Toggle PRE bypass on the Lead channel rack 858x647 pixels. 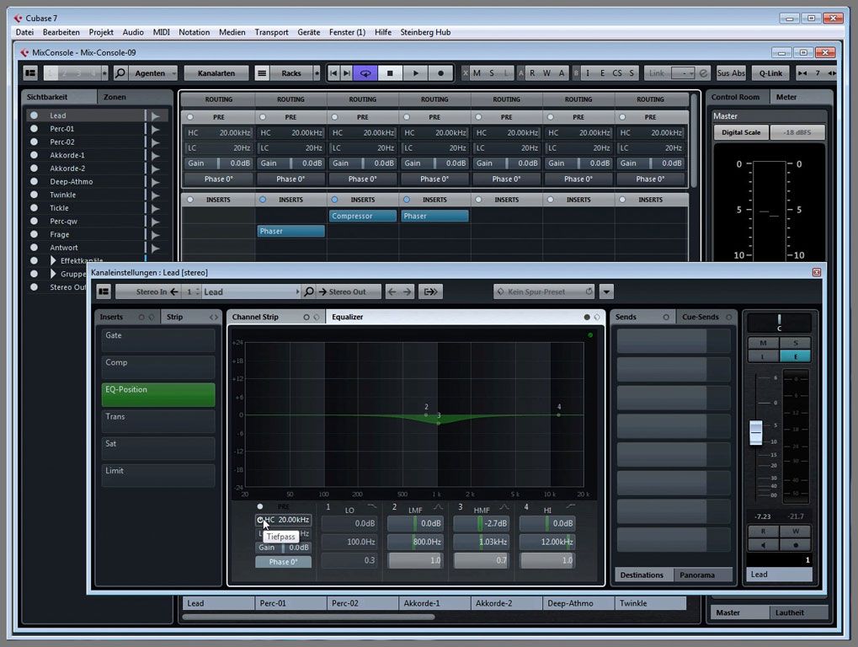click(190, 117)
